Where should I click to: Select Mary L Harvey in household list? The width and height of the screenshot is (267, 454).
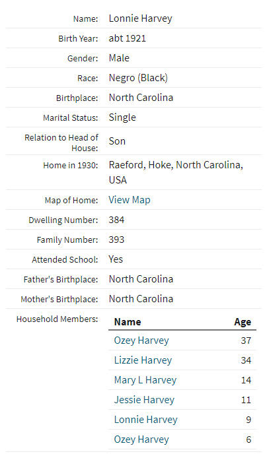click(x=145, y=380)
